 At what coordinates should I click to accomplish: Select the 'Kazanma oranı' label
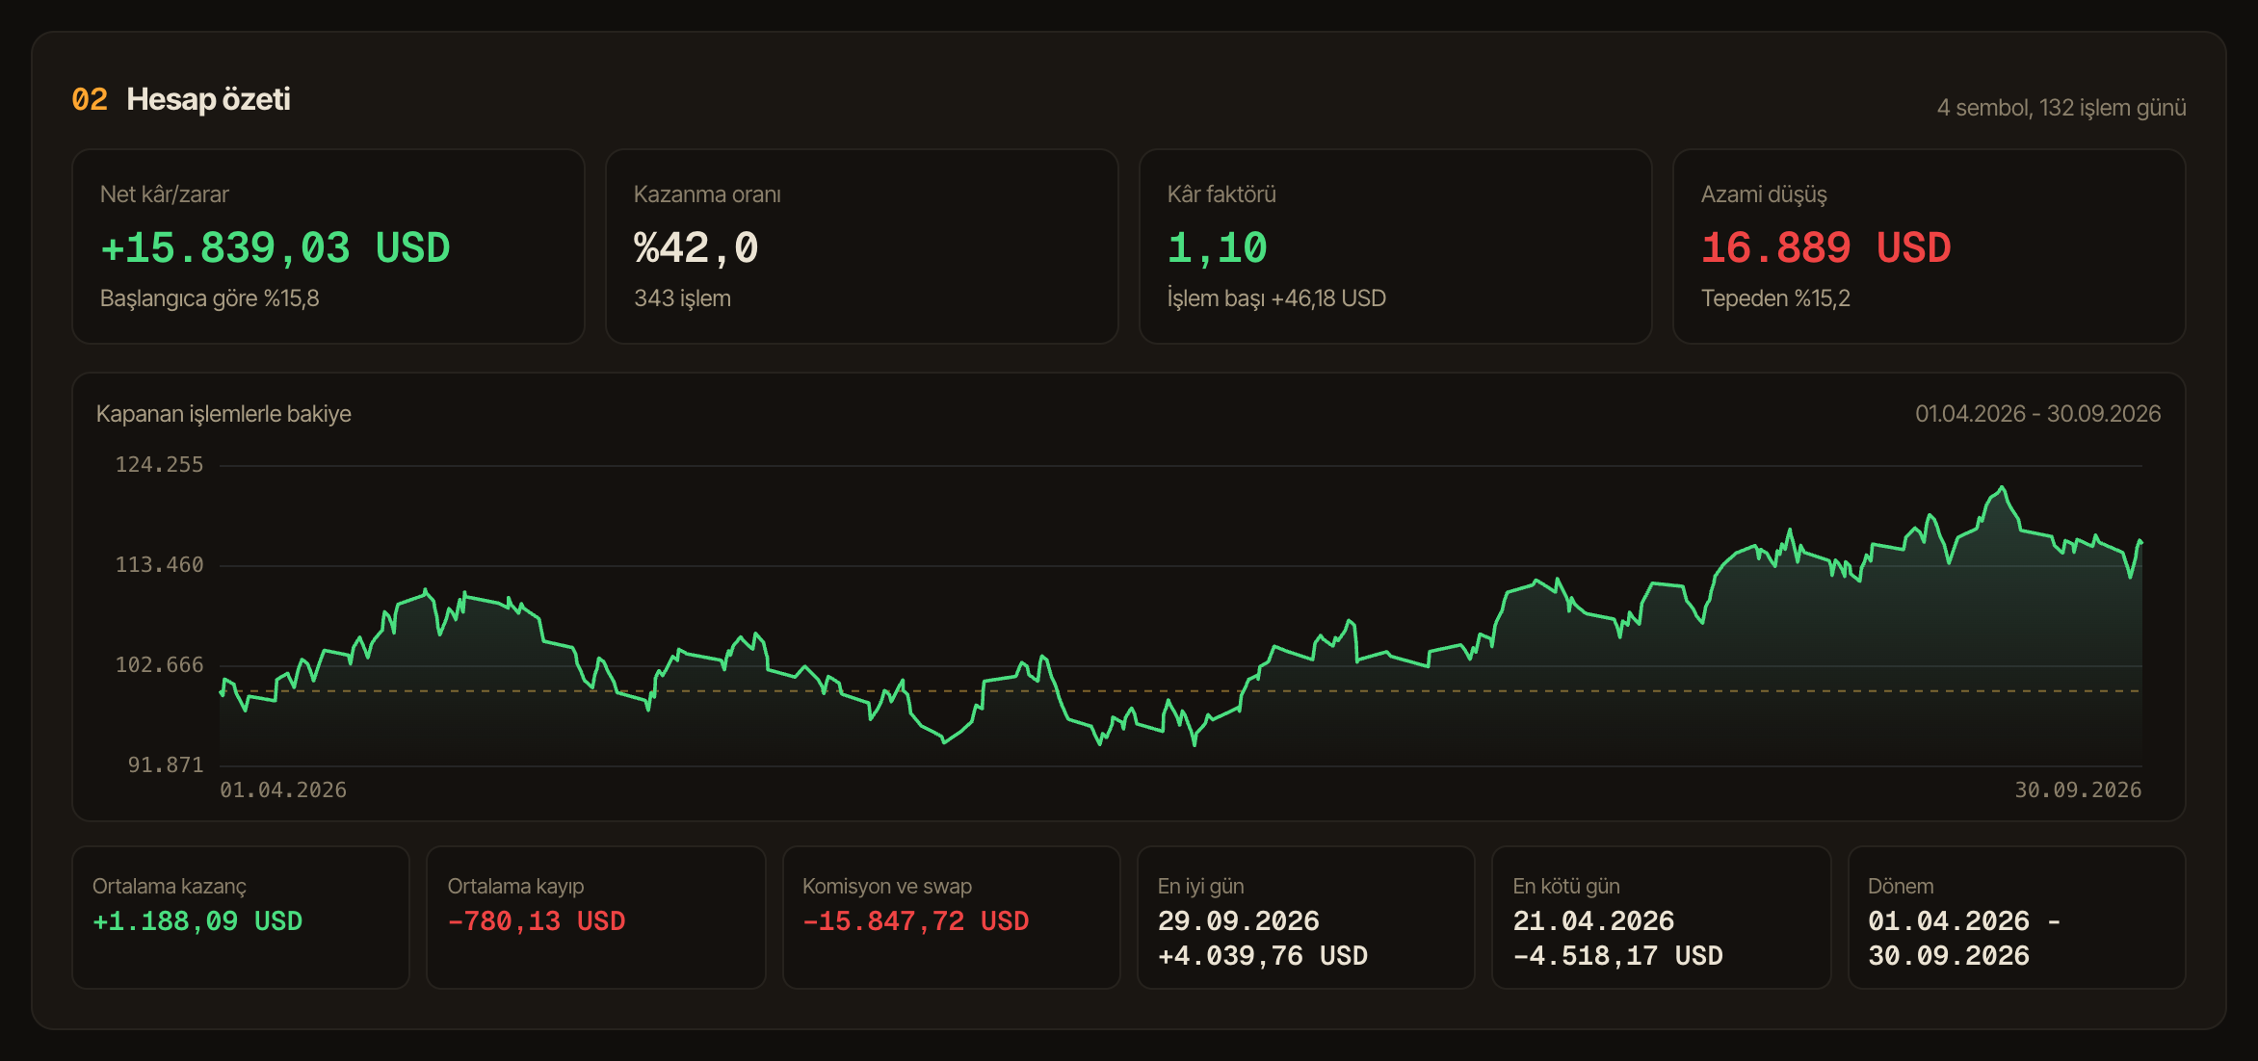707,194
